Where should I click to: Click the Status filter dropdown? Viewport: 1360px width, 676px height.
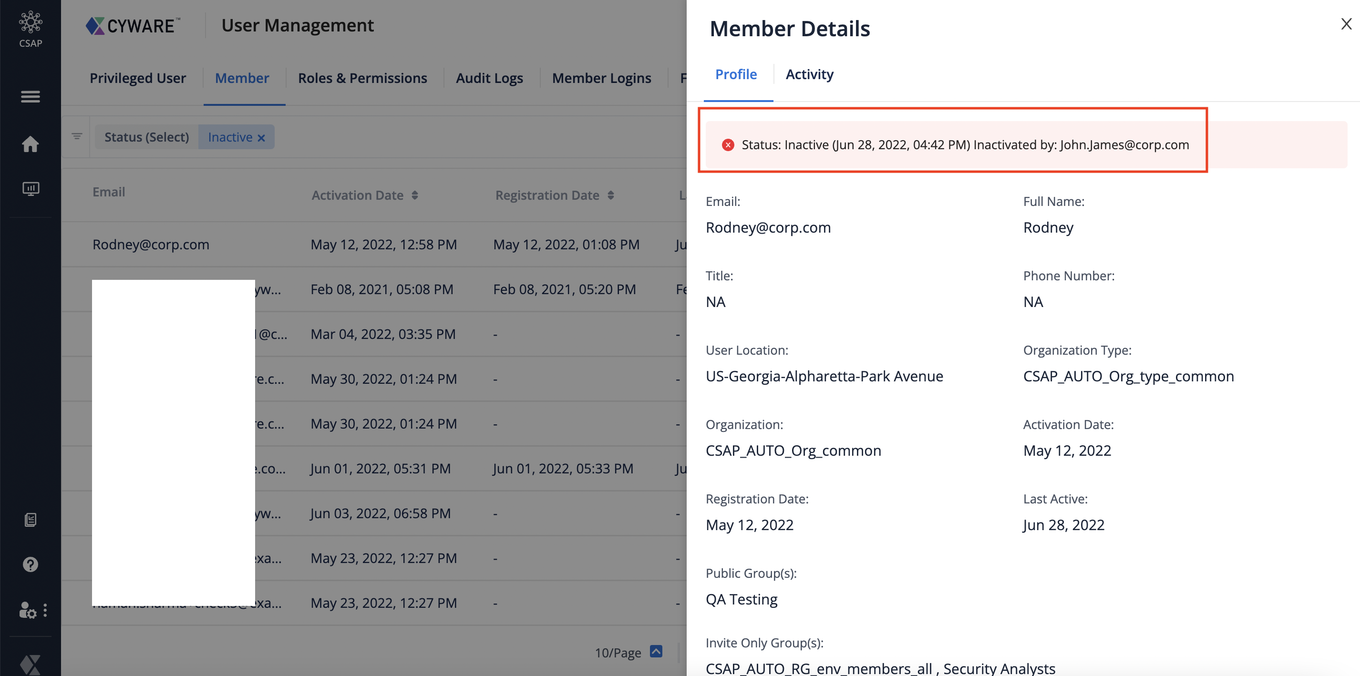[x=146, y=136]
